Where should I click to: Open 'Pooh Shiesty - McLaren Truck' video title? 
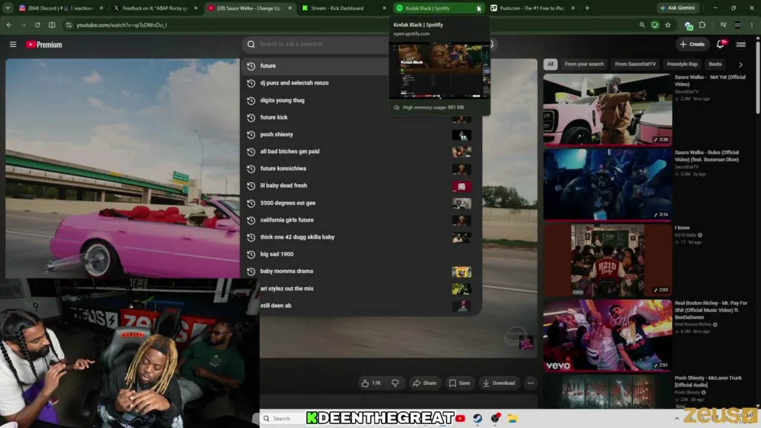[x=708, y=381]
